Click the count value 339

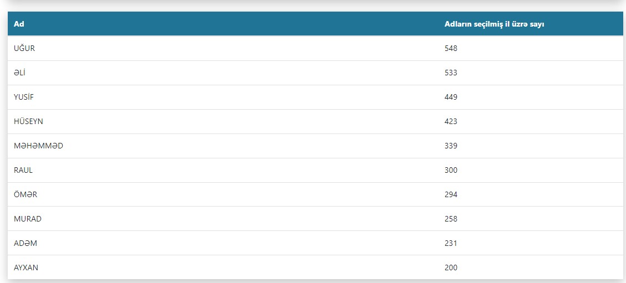[451, 146]
